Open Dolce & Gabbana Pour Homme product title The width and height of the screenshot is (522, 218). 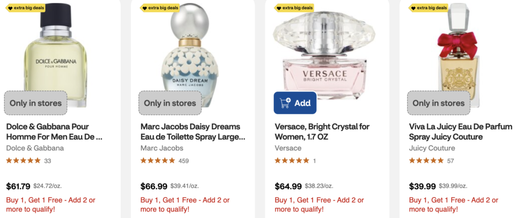pyautogui.click(x=55, y=131)
